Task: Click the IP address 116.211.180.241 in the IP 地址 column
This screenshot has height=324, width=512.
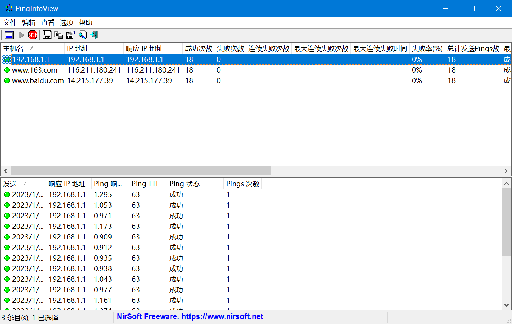Action: (94, 70)
